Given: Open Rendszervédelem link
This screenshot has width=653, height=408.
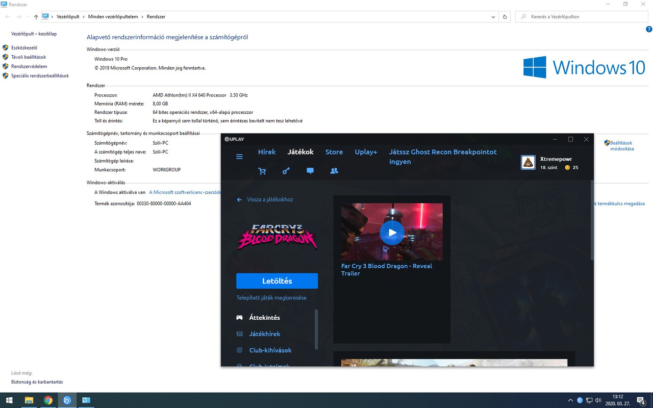Looking at the screenshot, I should [x=29, y=66].
